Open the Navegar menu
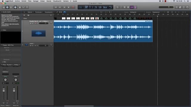Viewport: 191px width, 107px height. [36, 1]
